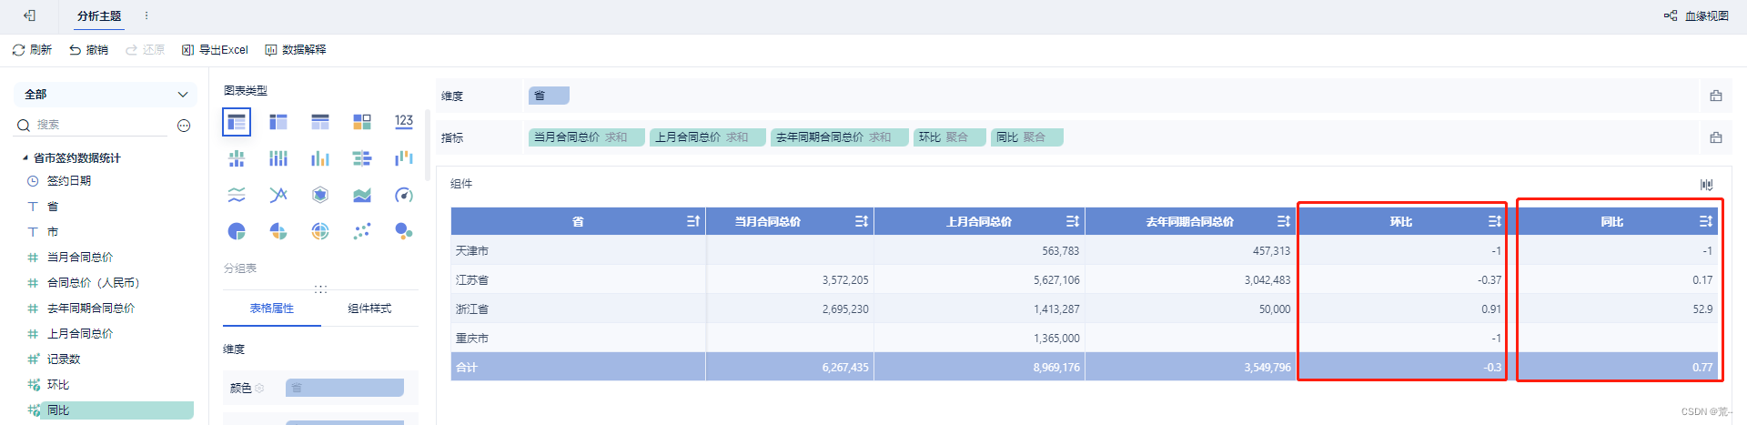This screenshot has height=425, width=1747.
Task: Open the 当月合同总价 求和 indicator pill
Action: pos(586,137)
